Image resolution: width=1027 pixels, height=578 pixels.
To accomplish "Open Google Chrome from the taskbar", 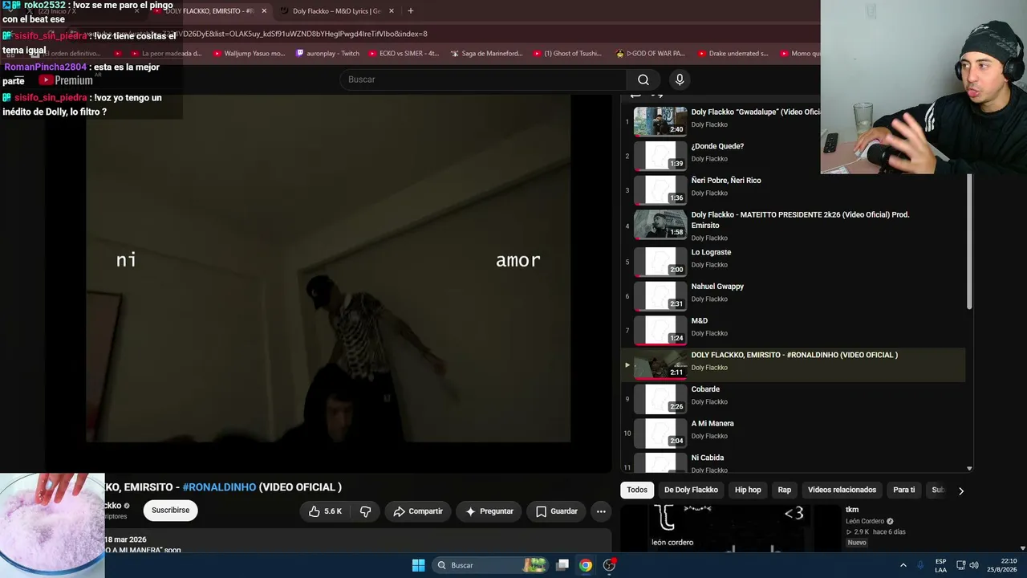I will point(586,565).
